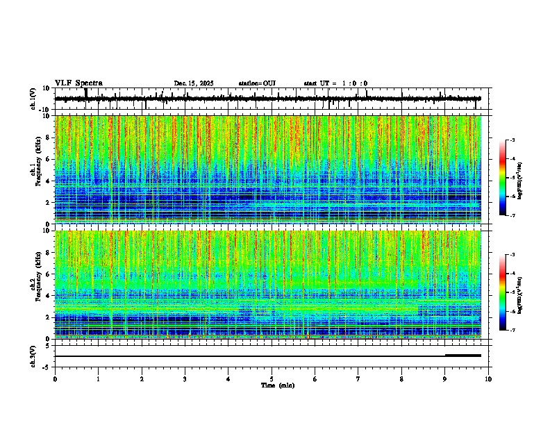Click the "VLF Spectra" title text
Viewport: 550px width, 425px height.
pyautogui.click(x=78, y=83)
